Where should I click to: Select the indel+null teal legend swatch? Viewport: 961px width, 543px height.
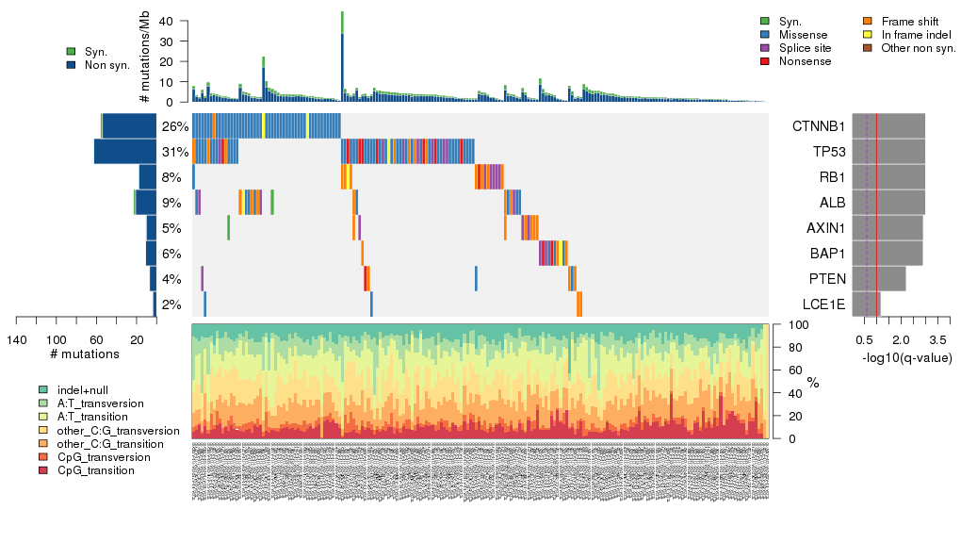[x=43, y=389]
